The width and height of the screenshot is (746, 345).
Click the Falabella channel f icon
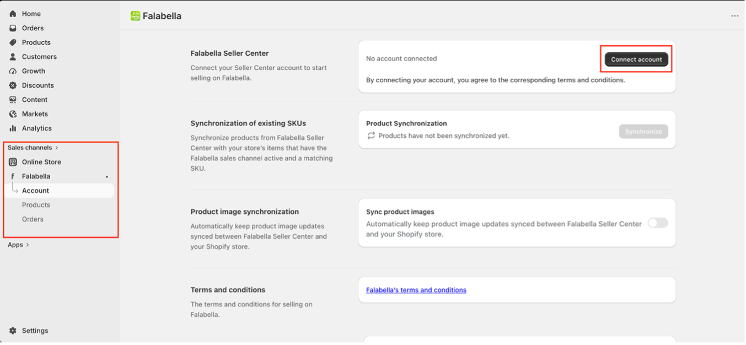pyautogui.click(x=13, y=176)
